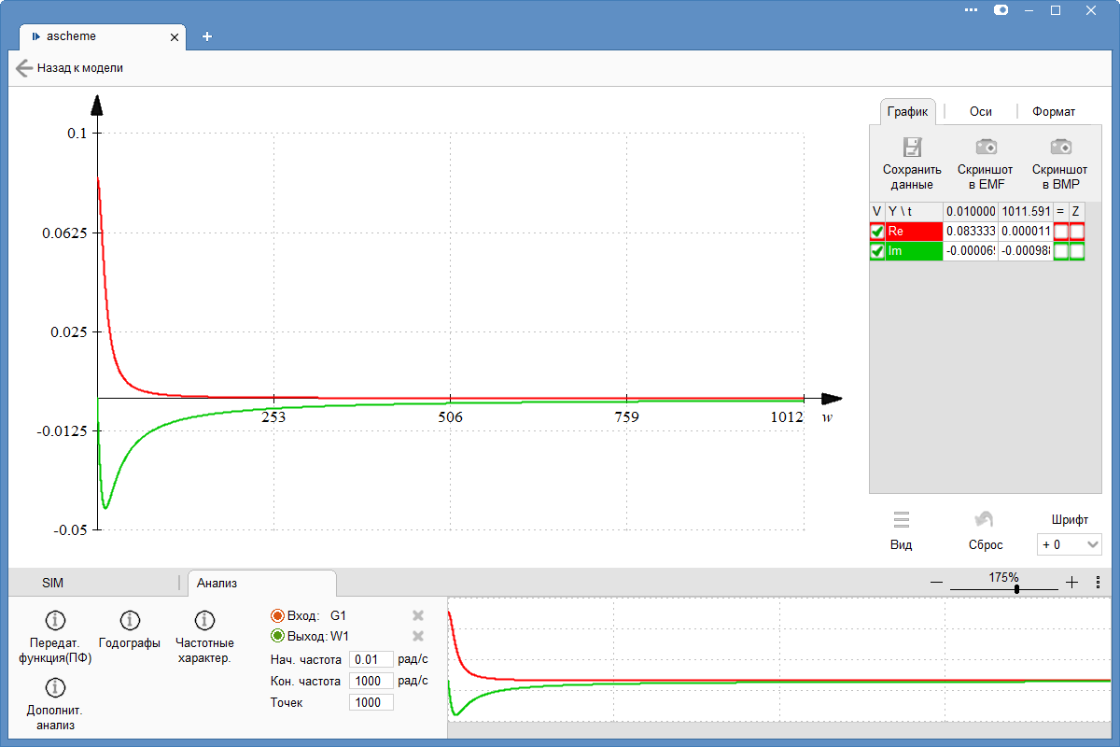This screenshot has width=1120, height=747.
Task: Switch to the SIM tab
Action: tap(52, 583)
